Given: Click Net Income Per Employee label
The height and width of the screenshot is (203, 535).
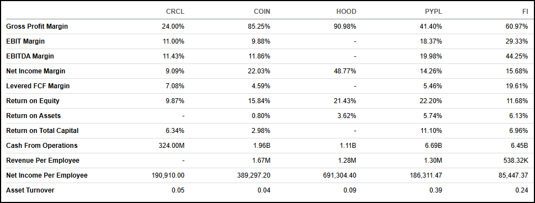Looking at the screenshot, I should pos(47,175).
